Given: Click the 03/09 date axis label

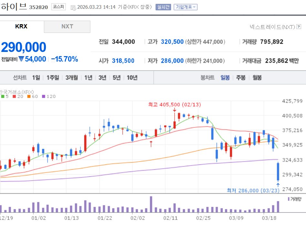Looking at the screenshot, I should tap(236, 218).
